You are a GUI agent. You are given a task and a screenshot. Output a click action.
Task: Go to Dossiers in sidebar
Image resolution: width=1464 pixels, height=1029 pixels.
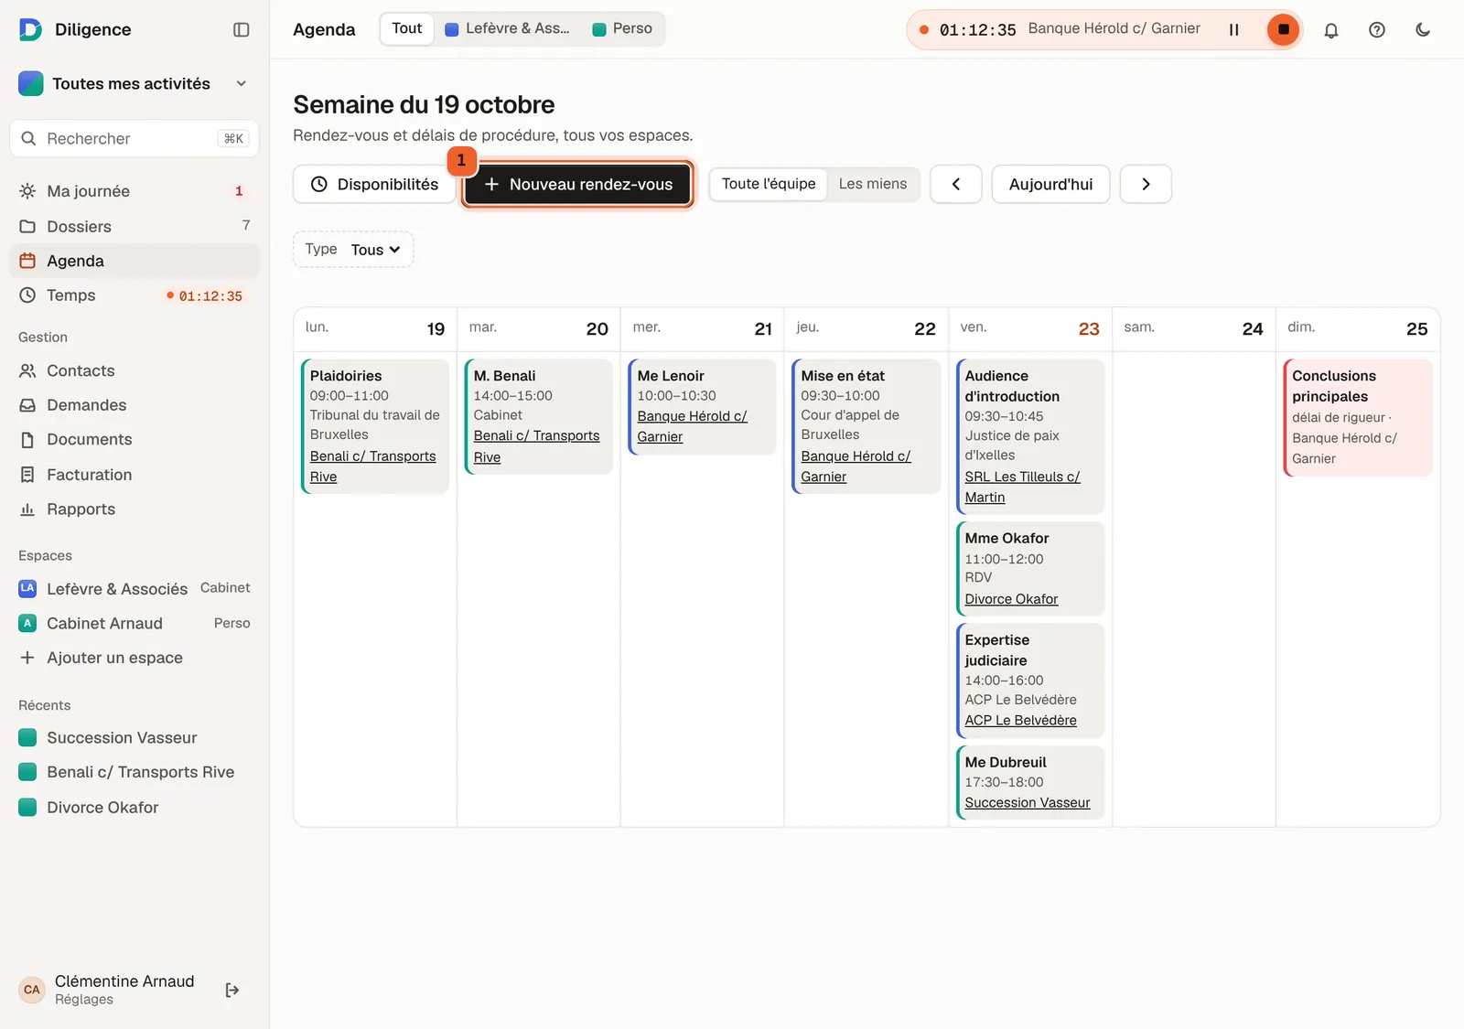click(x=135, y=226)
